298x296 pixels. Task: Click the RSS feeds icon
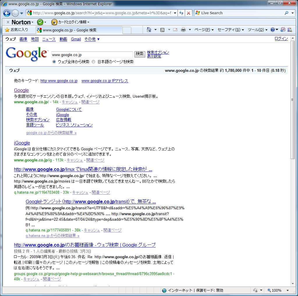click(162, 30)
